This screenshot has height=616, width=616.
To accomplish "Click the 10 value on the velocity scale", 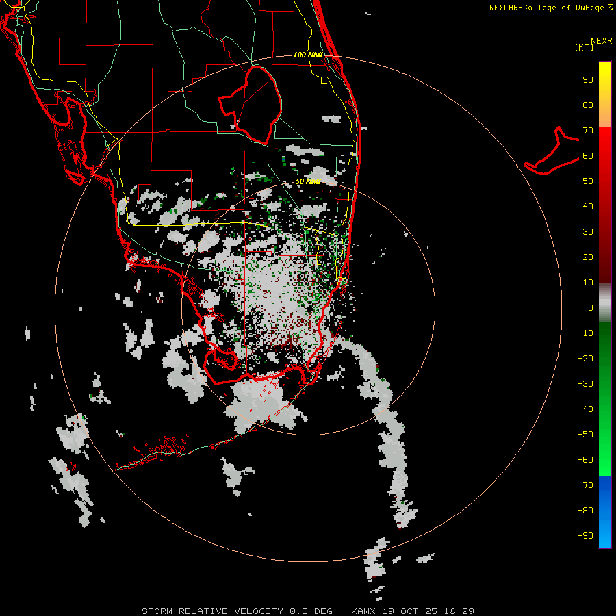I will point(588,283).
